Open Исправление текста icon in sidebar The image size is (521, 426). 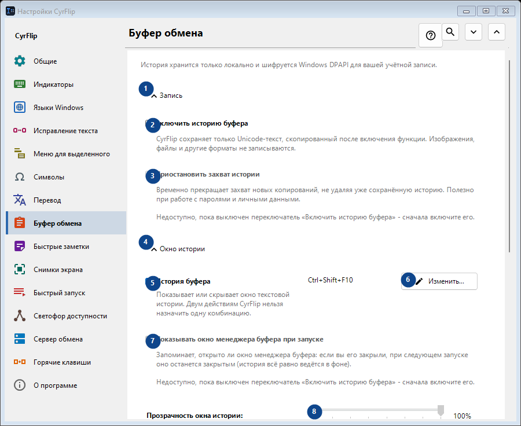coord(20,131)
